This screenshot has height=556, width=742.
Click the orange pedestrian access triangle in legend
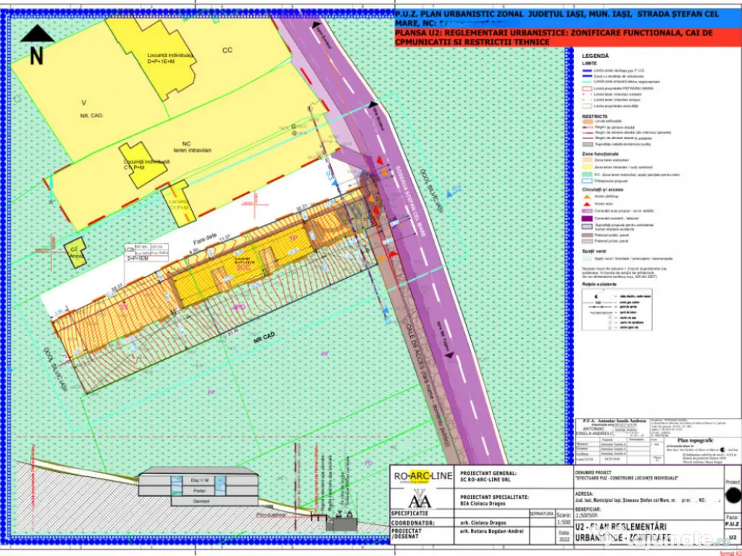pos(587,197)
